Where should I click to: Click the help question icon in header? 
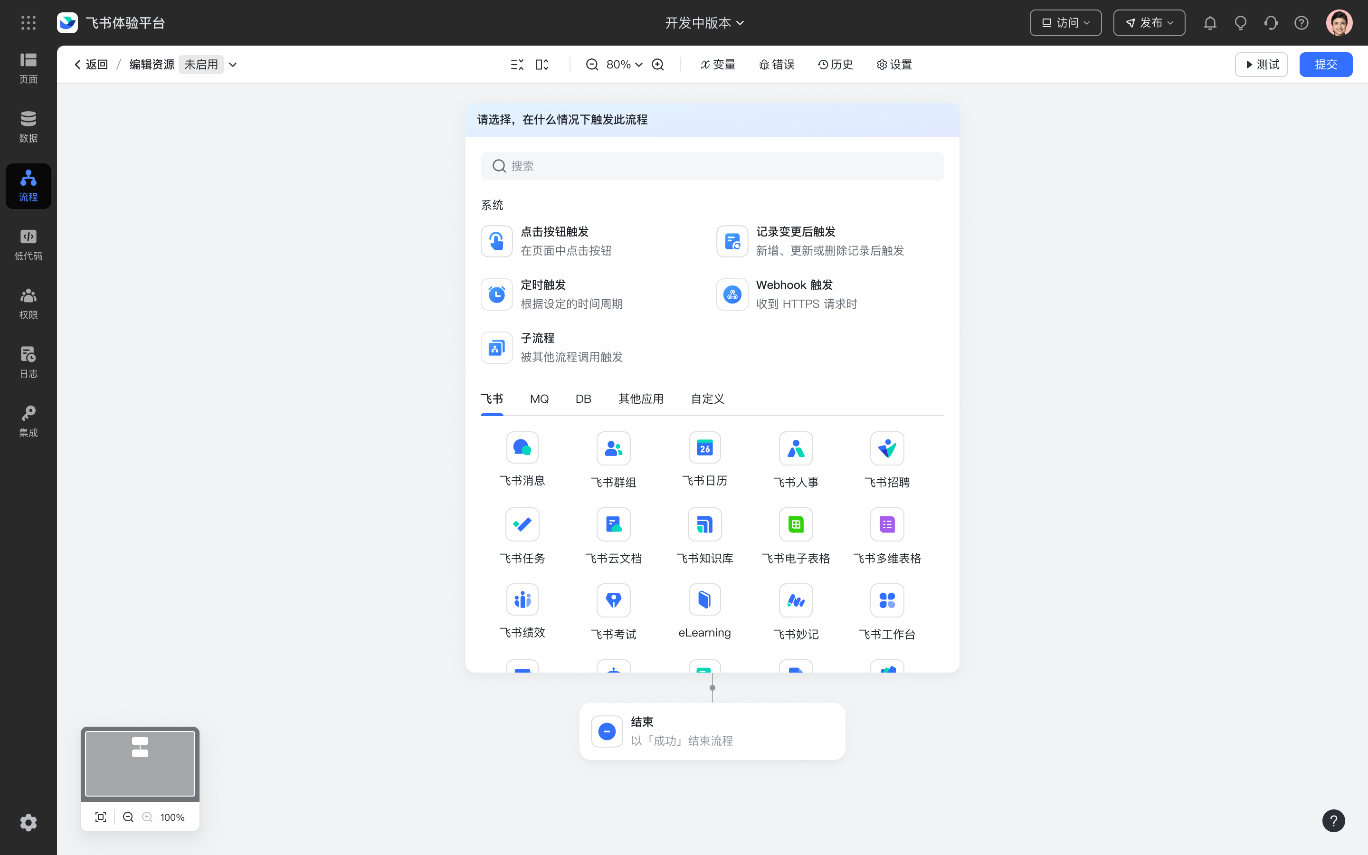tap(1301, 23)
